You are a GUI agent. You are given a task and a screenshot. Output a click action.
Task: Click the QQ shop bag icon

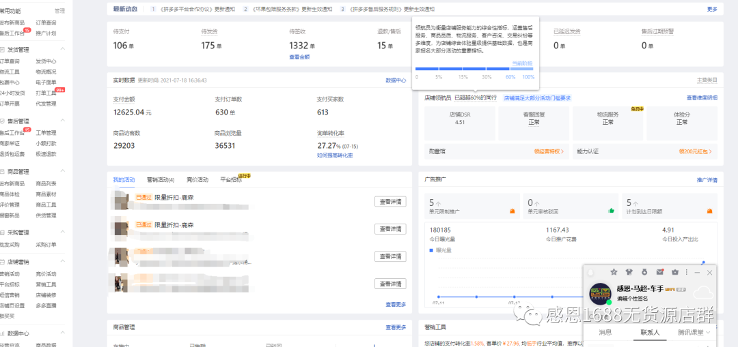click(x=675, y=272)
